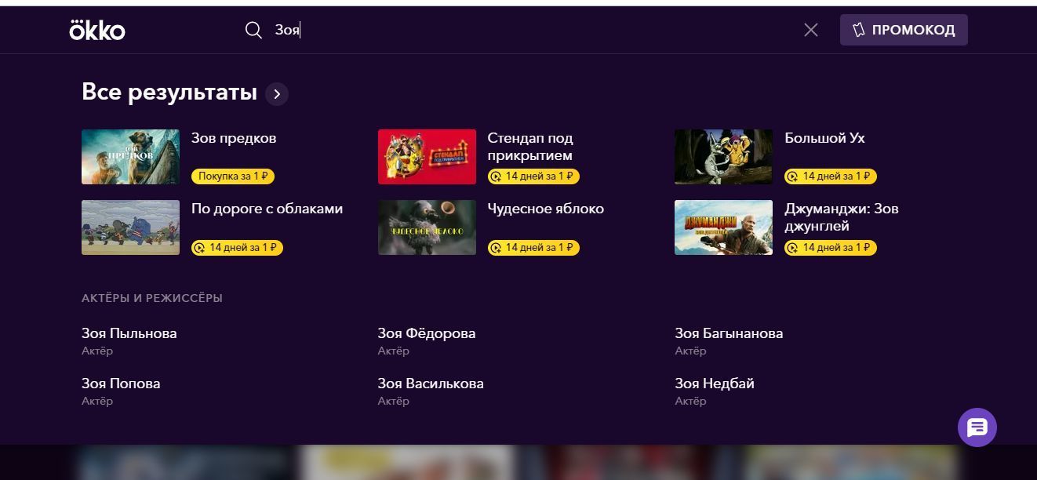
Task: Open the Чудесное яблоко title
Action: 546,209
